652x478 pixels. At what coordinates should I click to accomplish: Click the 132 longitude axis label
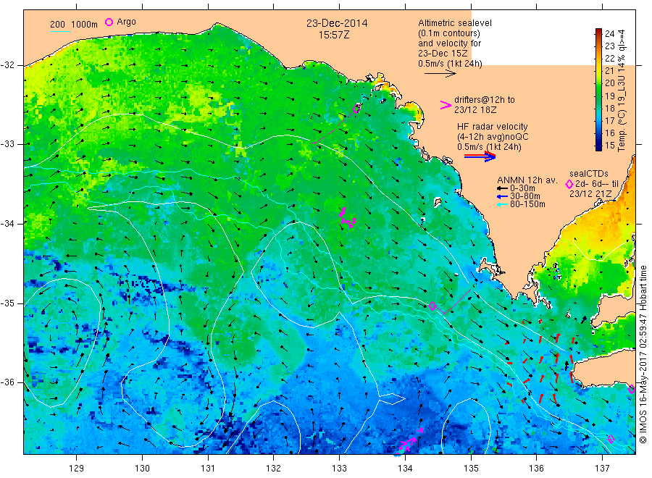(274, 469)
